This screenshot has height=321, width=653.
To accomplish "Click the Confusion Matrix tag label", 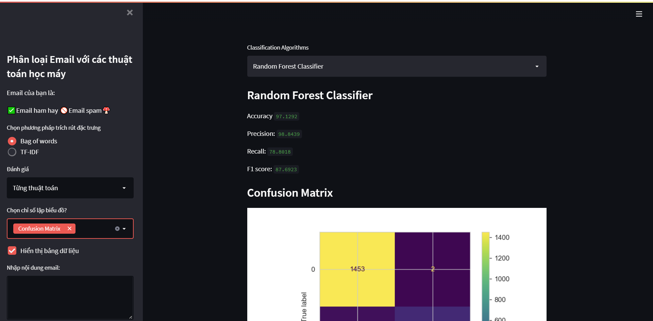I will 39,229.
